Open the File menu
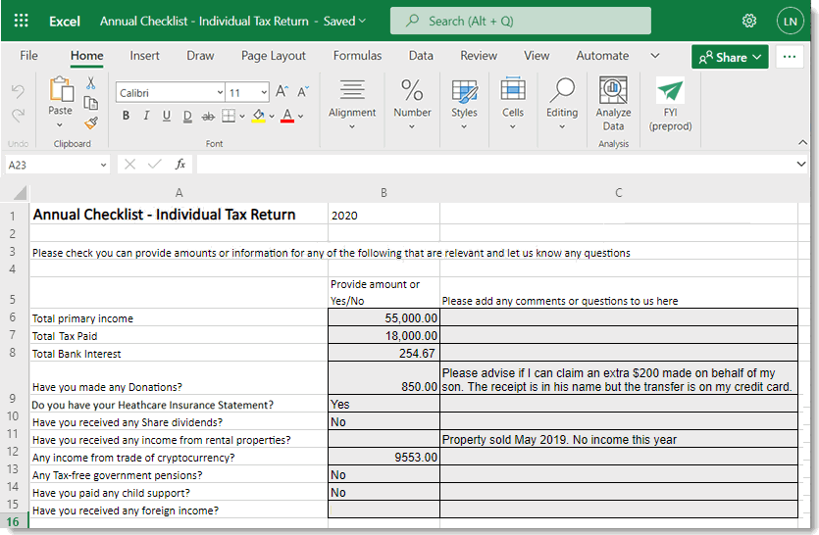This screenshot has height=535, width=819. tap(28, 55)
